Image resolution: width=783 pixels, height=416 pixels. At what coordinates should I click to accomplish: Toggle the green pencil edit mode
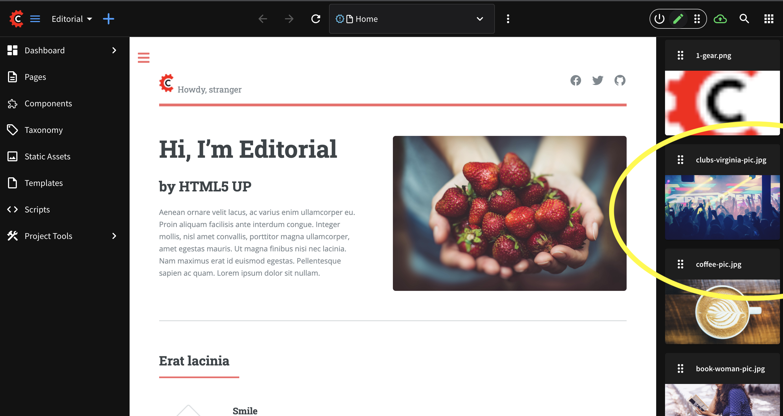pyautogui.click(x=678, y=19)
